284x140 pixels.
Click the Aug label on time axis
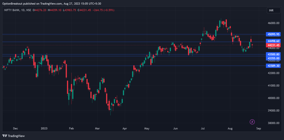coord(230,128)
